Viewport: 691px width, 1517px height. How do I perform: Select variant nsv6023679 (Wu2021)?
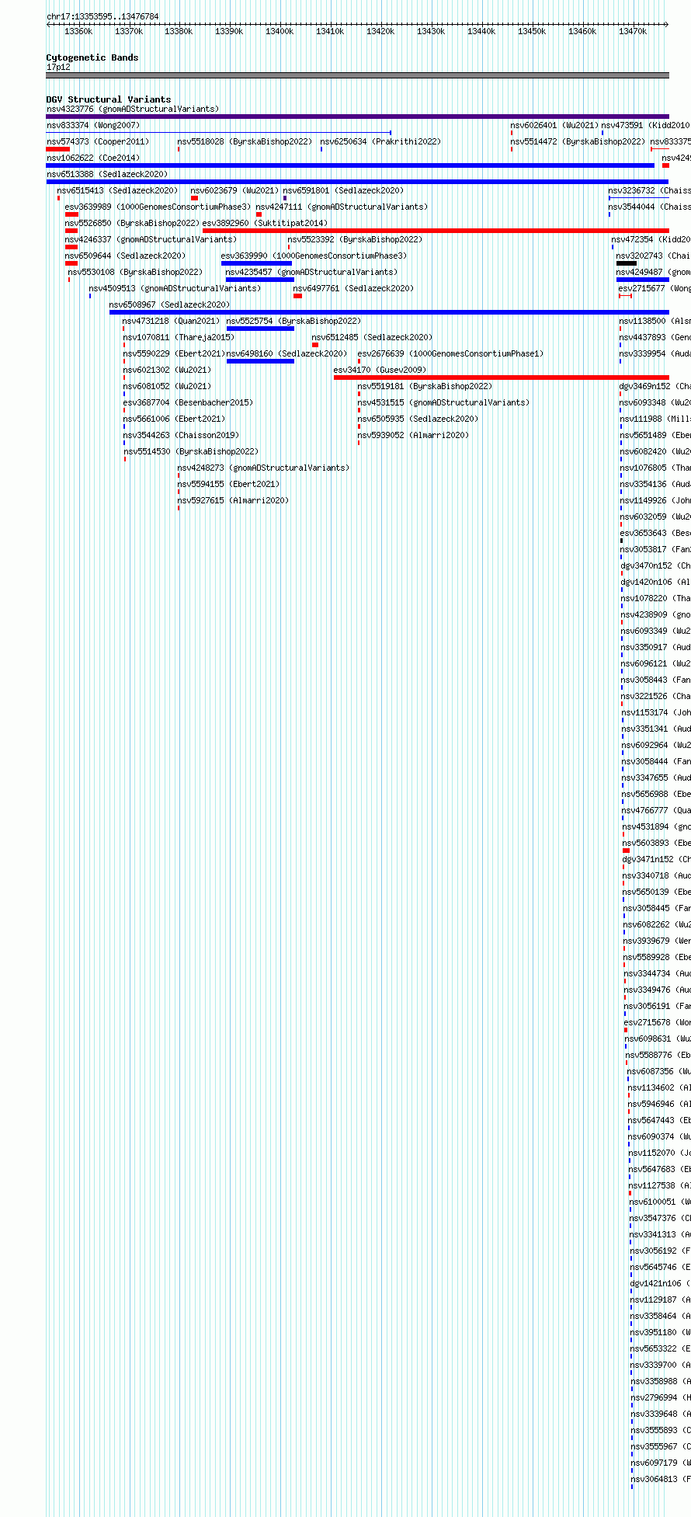[x=234, y=190]
